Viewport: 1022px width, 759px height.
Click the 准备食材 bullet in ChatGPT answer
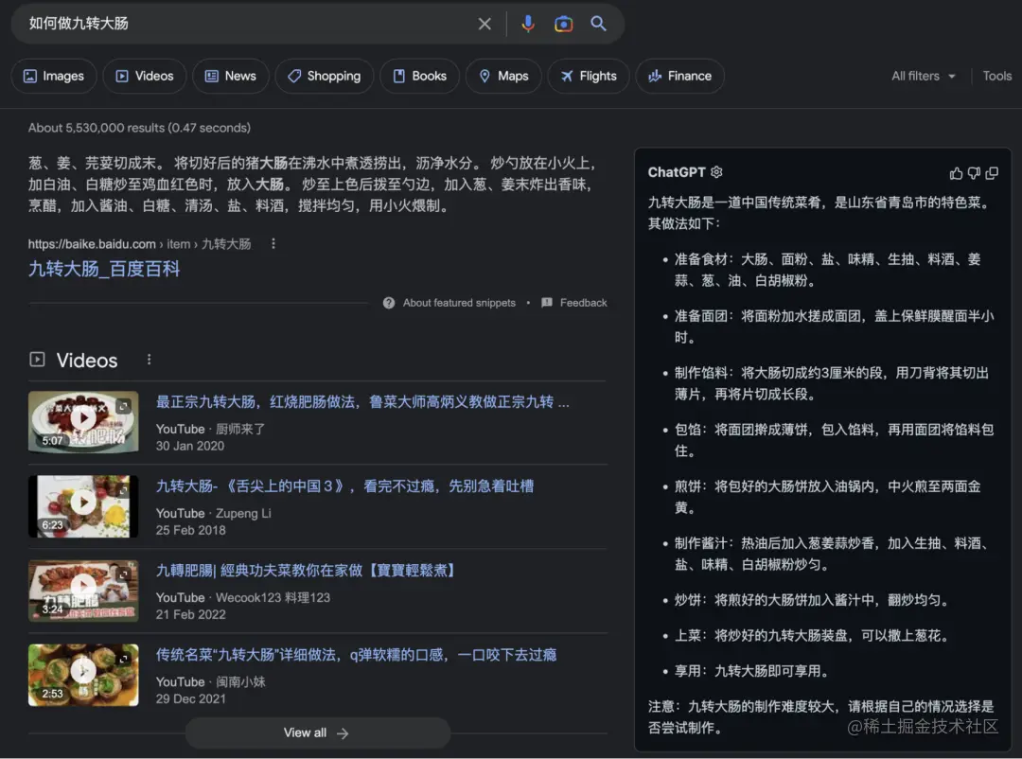[827, 270]
